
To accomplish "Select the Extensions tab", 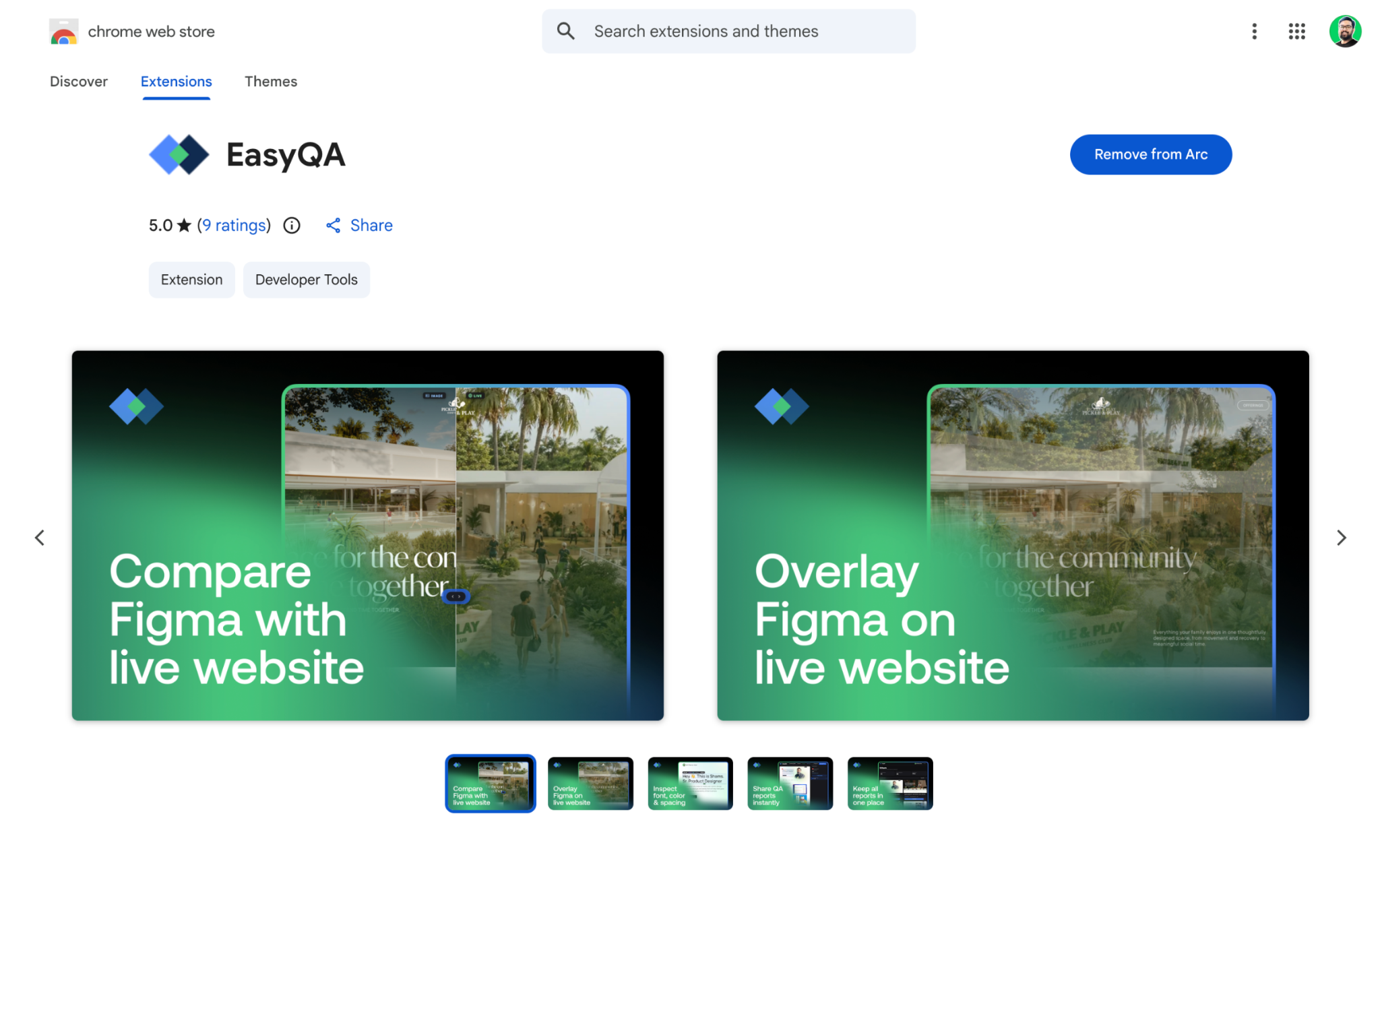I will (x=176, y=82).
